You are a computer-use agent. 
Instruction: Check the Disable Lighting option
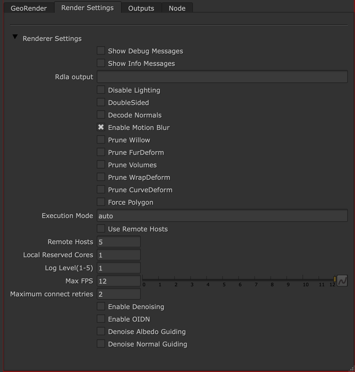click(x=101, y=90)
